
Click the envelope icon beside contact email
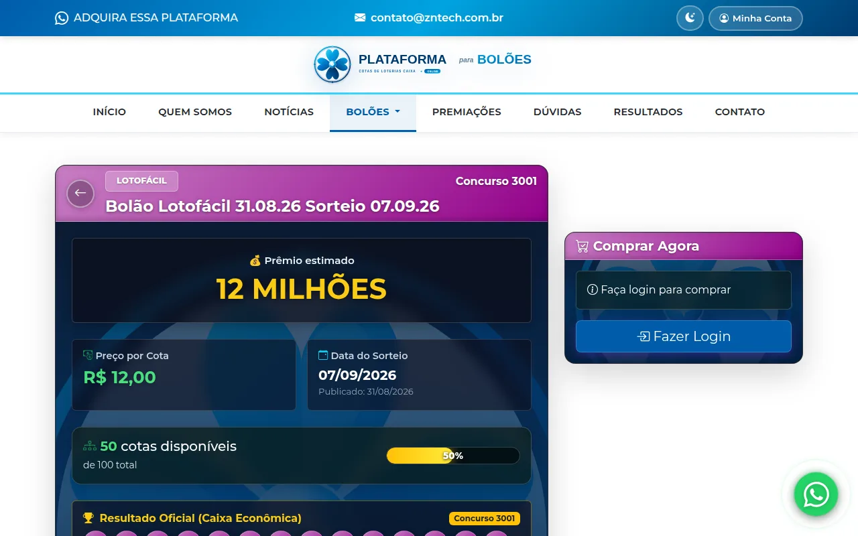click(360, 18)
